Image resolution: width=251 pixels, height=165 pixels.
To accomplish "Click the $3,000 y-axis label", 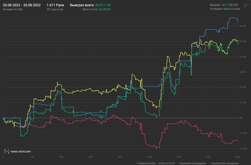I will [x=243, y=72].
